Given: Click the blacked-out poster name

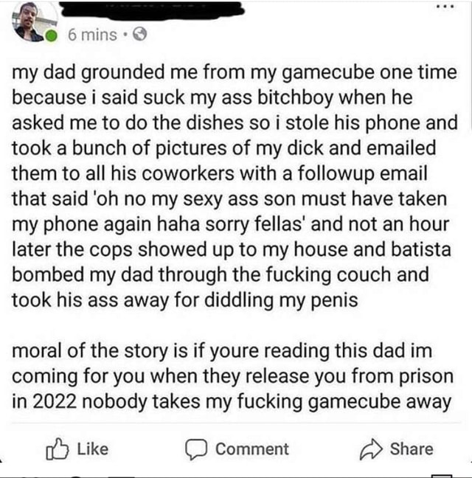Looking at the screenshot, I should click(151, 11).
